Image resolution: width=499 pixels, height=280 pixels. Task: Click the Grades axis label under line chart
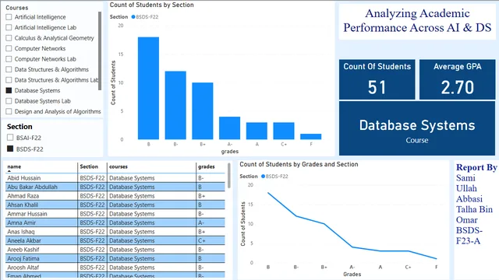pos(352,274)
